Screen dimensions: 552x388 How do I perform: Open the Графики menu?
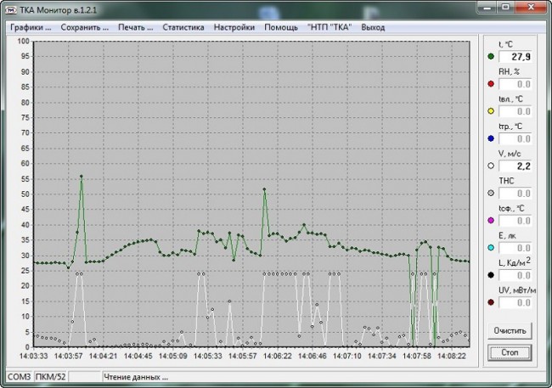(31, 26)
